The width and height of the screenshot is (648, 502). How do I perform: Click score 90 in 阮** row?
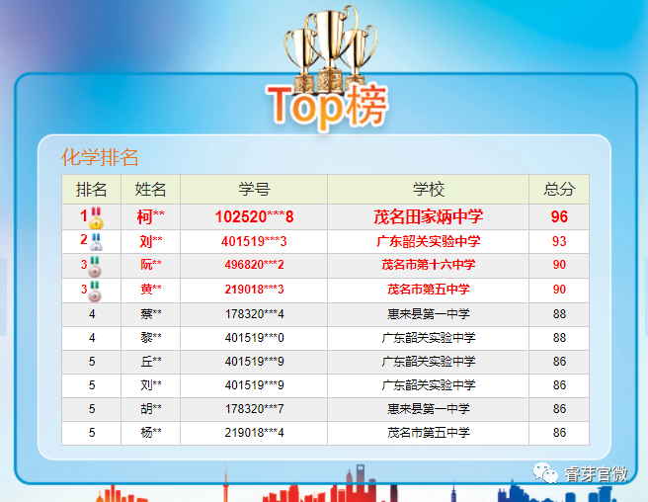coord(559,265)
